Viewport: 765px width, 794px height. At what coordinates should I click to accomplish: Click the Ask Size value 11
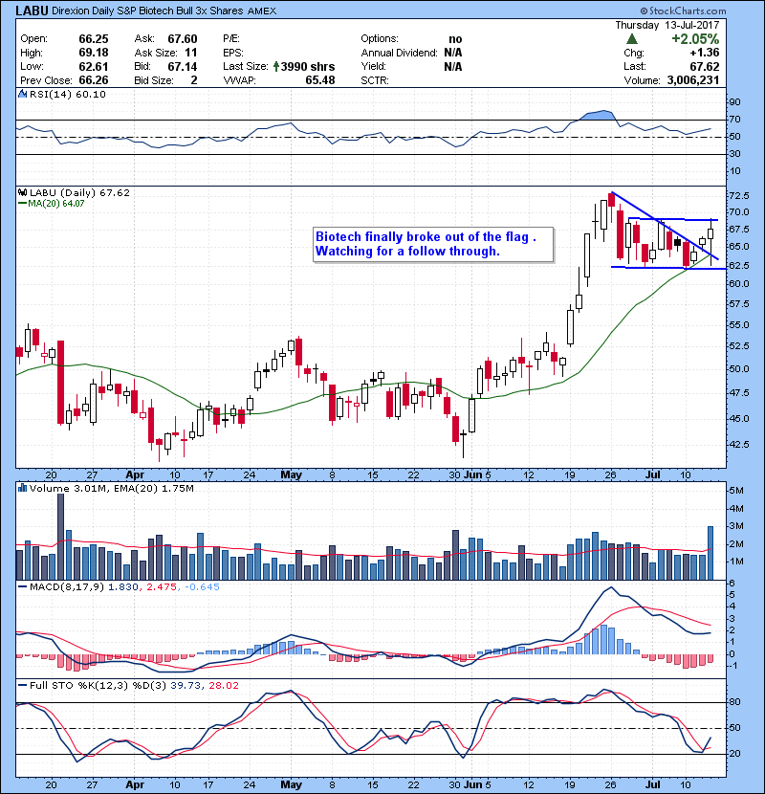tap(191, 53)
